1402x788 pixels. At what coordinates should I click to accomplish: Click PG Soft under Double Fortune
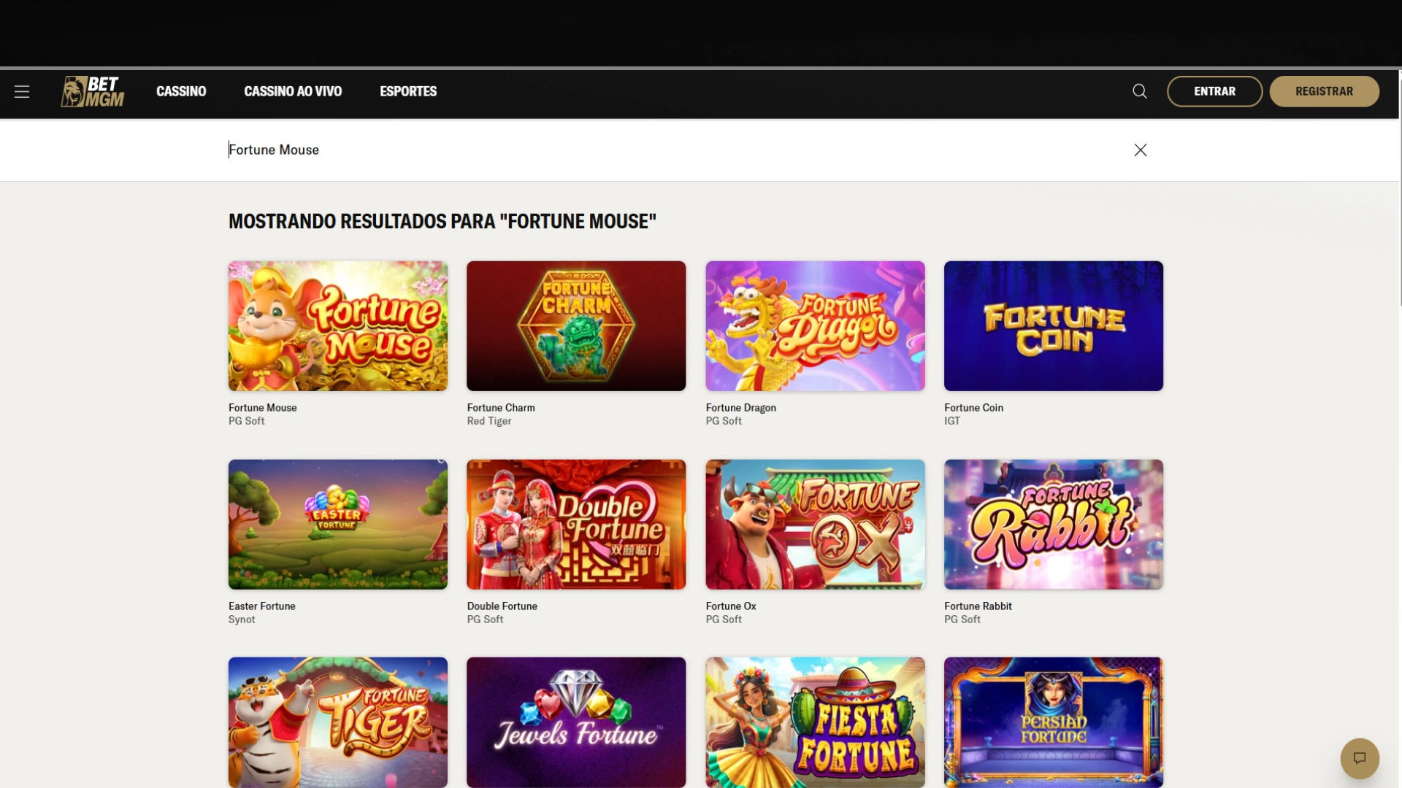486,619
